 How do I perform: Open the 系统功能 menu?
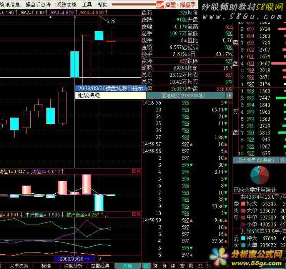click(x=67, y=4)
